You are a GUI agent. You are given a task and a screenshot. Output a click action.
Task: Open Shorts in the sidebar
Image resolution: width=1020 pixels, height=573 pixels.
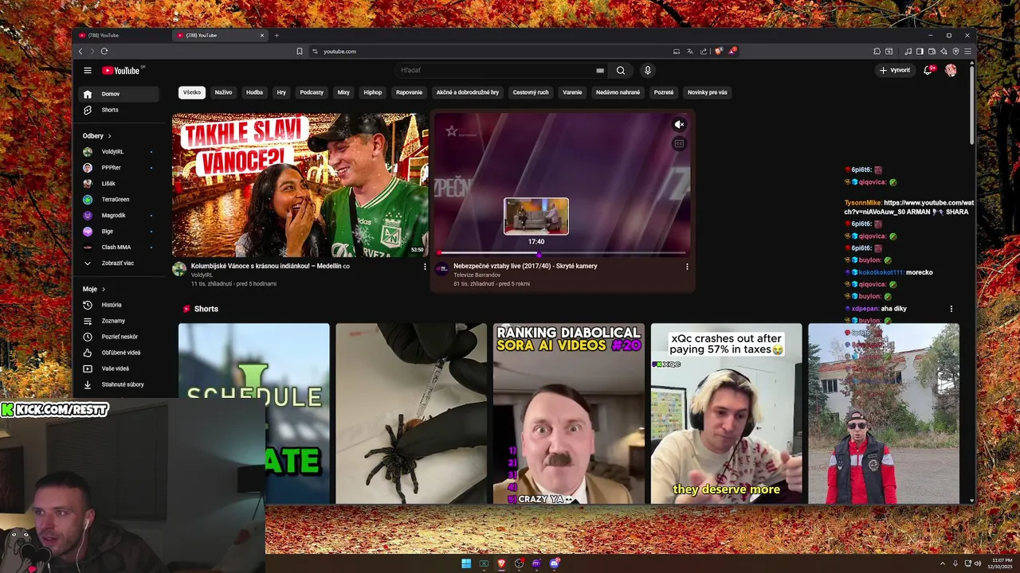coord(118,110)
